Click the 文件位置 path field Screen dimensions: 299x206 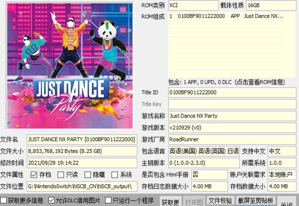[82, 186]
